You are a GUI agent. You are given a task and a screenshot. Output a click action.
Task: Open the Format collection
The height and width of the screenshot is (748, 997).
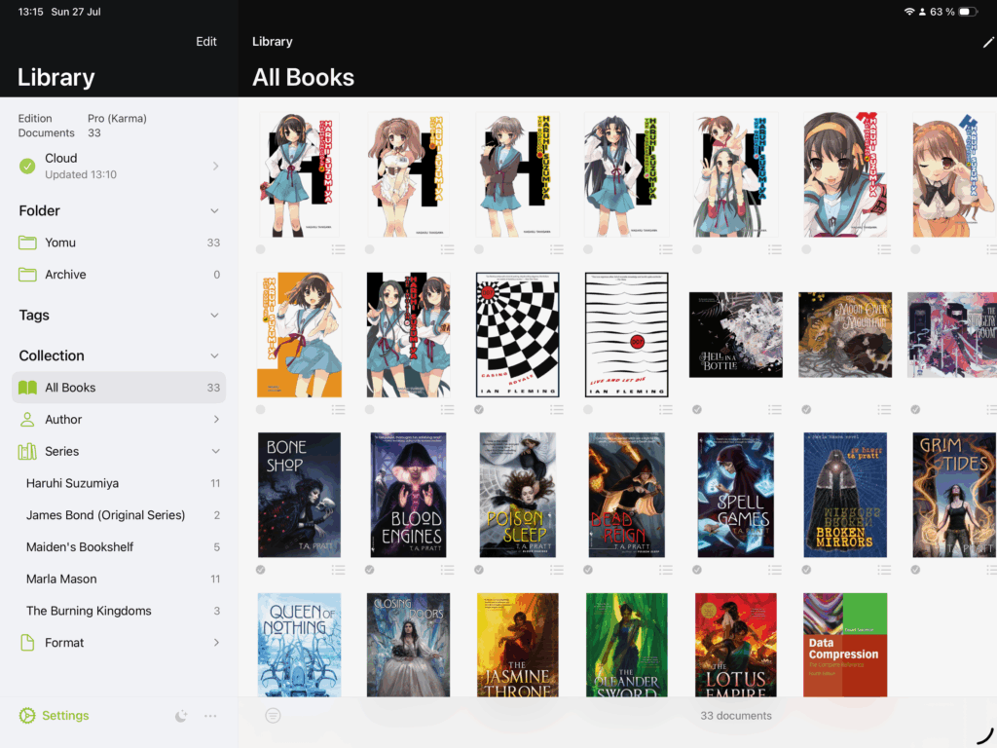119,643
